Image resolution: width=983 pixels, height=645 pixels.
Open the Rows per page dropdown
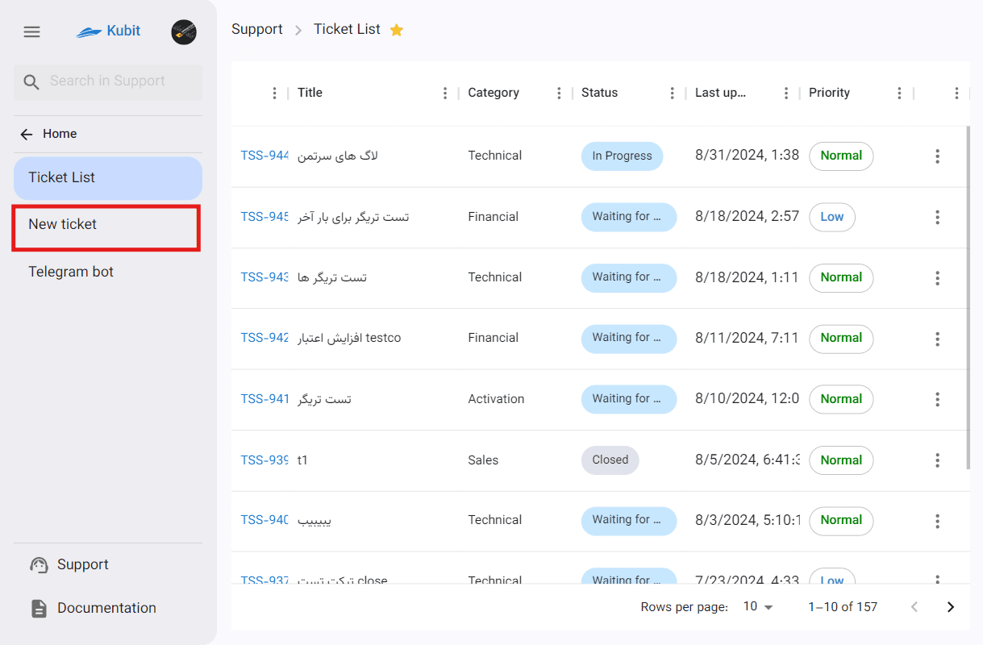coord(758,607)
